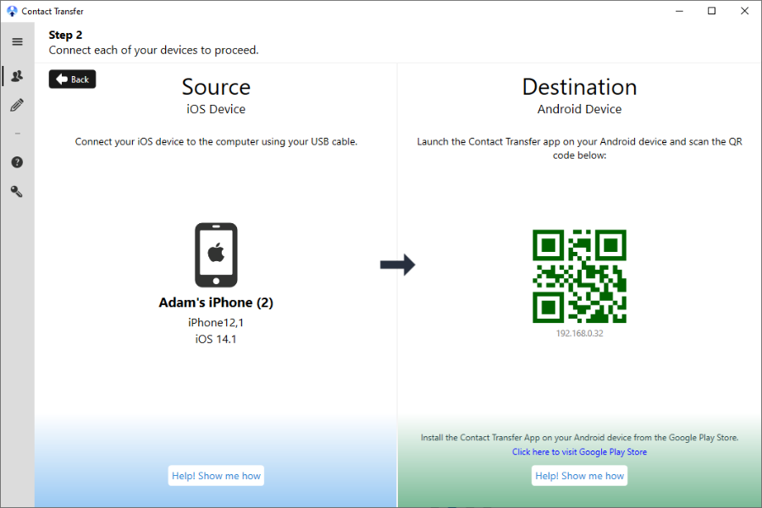Minimize the Contact Transfer window

[678, 11]
